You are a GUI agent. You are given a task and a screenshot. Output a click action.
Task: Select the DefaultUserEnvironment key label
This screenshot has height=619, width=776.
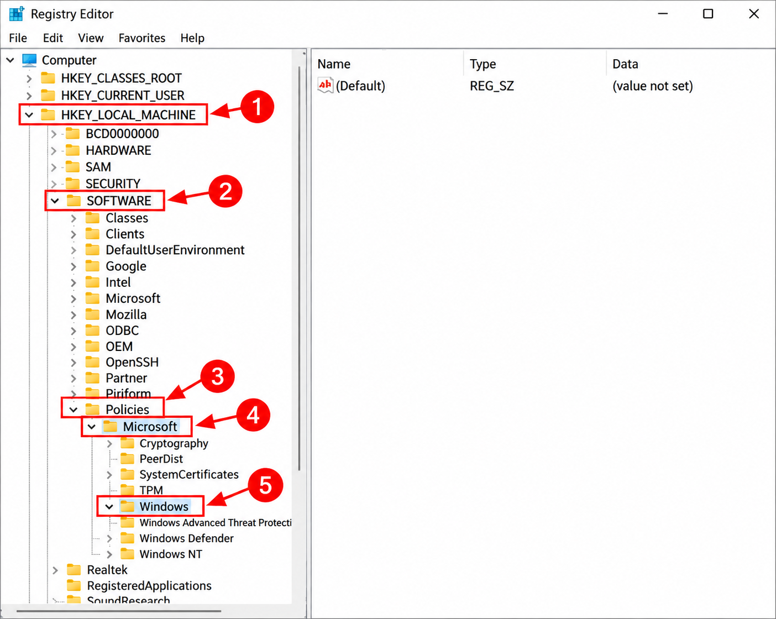pyautogui.click(x=175, y=250)
